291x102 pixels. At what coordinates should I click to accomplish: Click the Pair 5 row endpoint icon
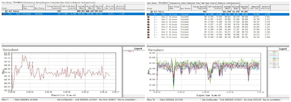(x=148, y=24)
